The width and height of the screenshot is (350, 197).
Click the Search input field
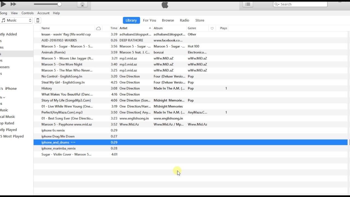tap(300, 4)
